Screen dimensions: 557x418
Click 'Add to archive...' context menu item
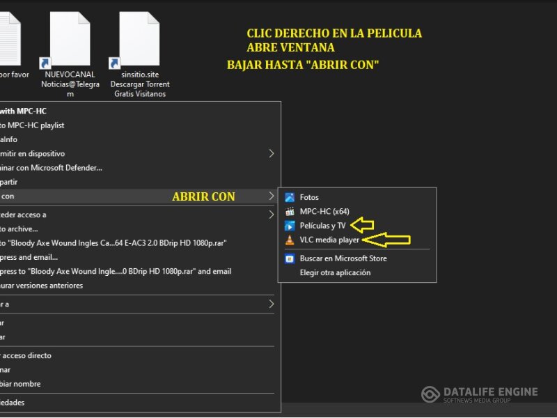click(19, 229)
